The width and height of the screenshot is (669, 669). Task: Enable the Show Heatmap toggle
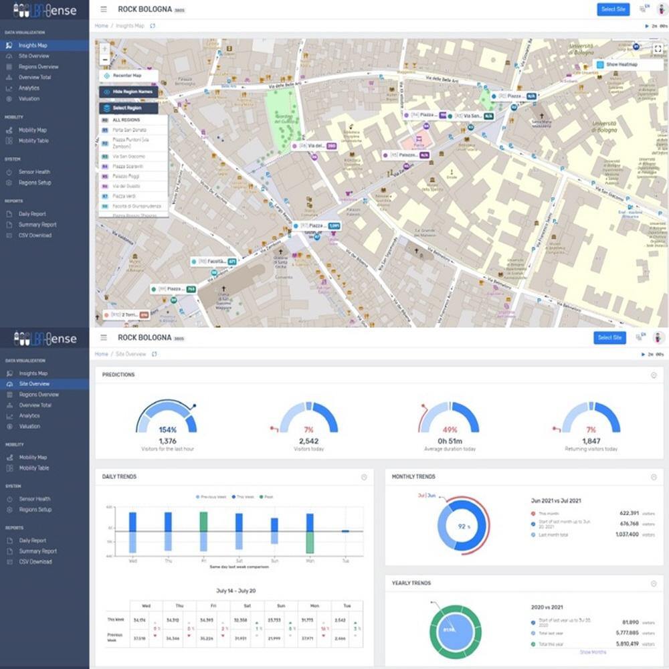click(600, 65)
